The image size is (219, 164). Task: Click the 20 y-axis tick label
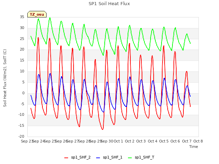click(x=22, y=50)
